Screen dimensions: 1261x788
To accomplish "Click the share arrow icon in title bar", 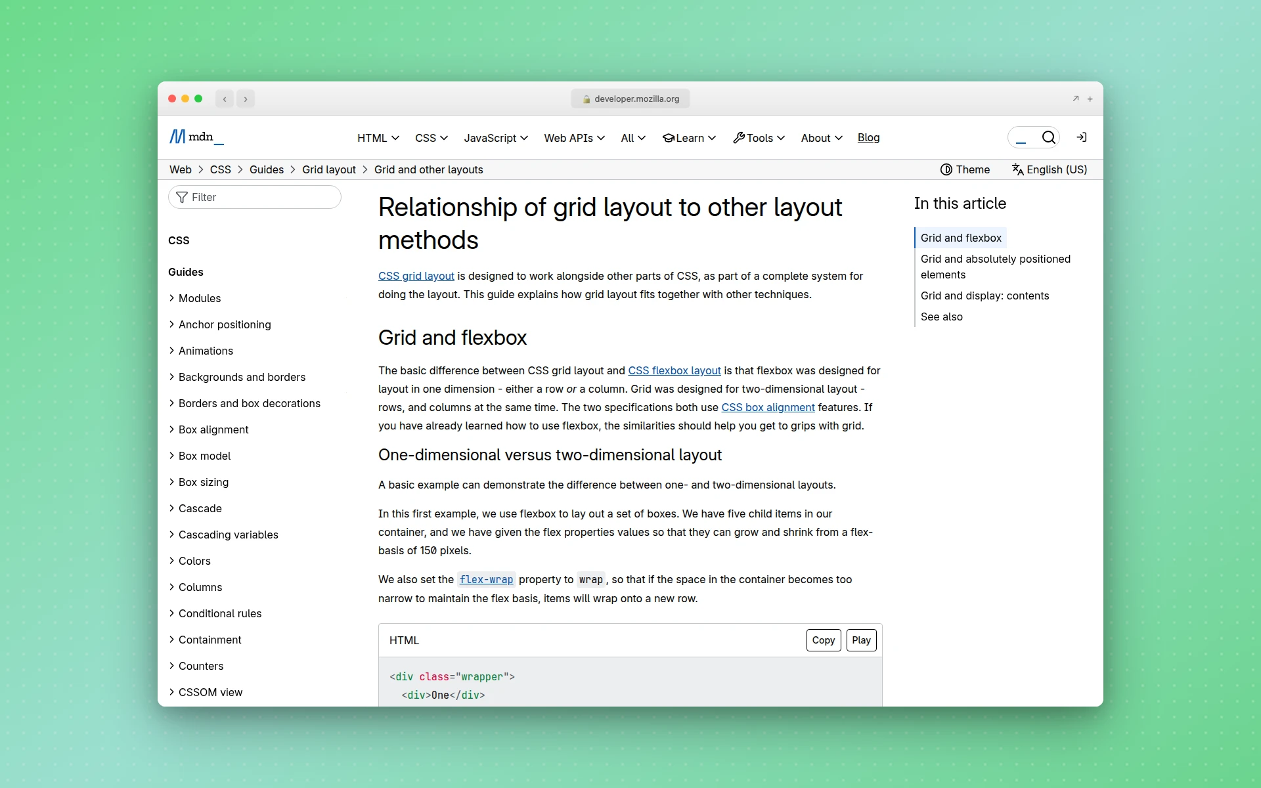I will click(x=1076, y=98).
